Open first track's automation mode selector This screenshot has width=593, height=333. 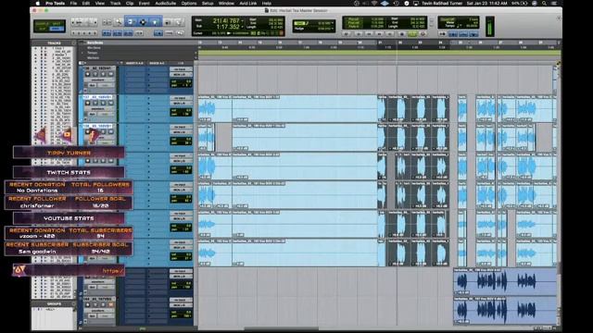point(105,85)
